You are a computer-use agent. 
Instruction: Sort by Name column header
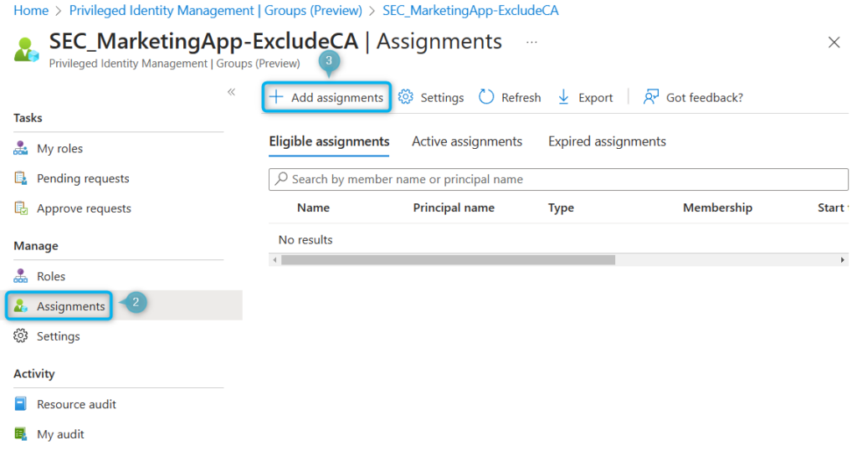coord(313,207)
